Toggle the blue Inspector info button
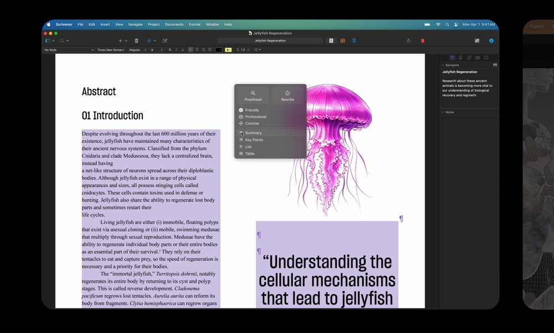Screen dimensions: 554x333 491,41
